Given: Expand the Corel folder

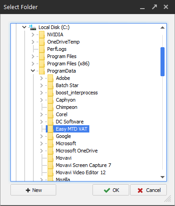Looking at the screenshot, I should pyautogui.click(x=42, y=114).
